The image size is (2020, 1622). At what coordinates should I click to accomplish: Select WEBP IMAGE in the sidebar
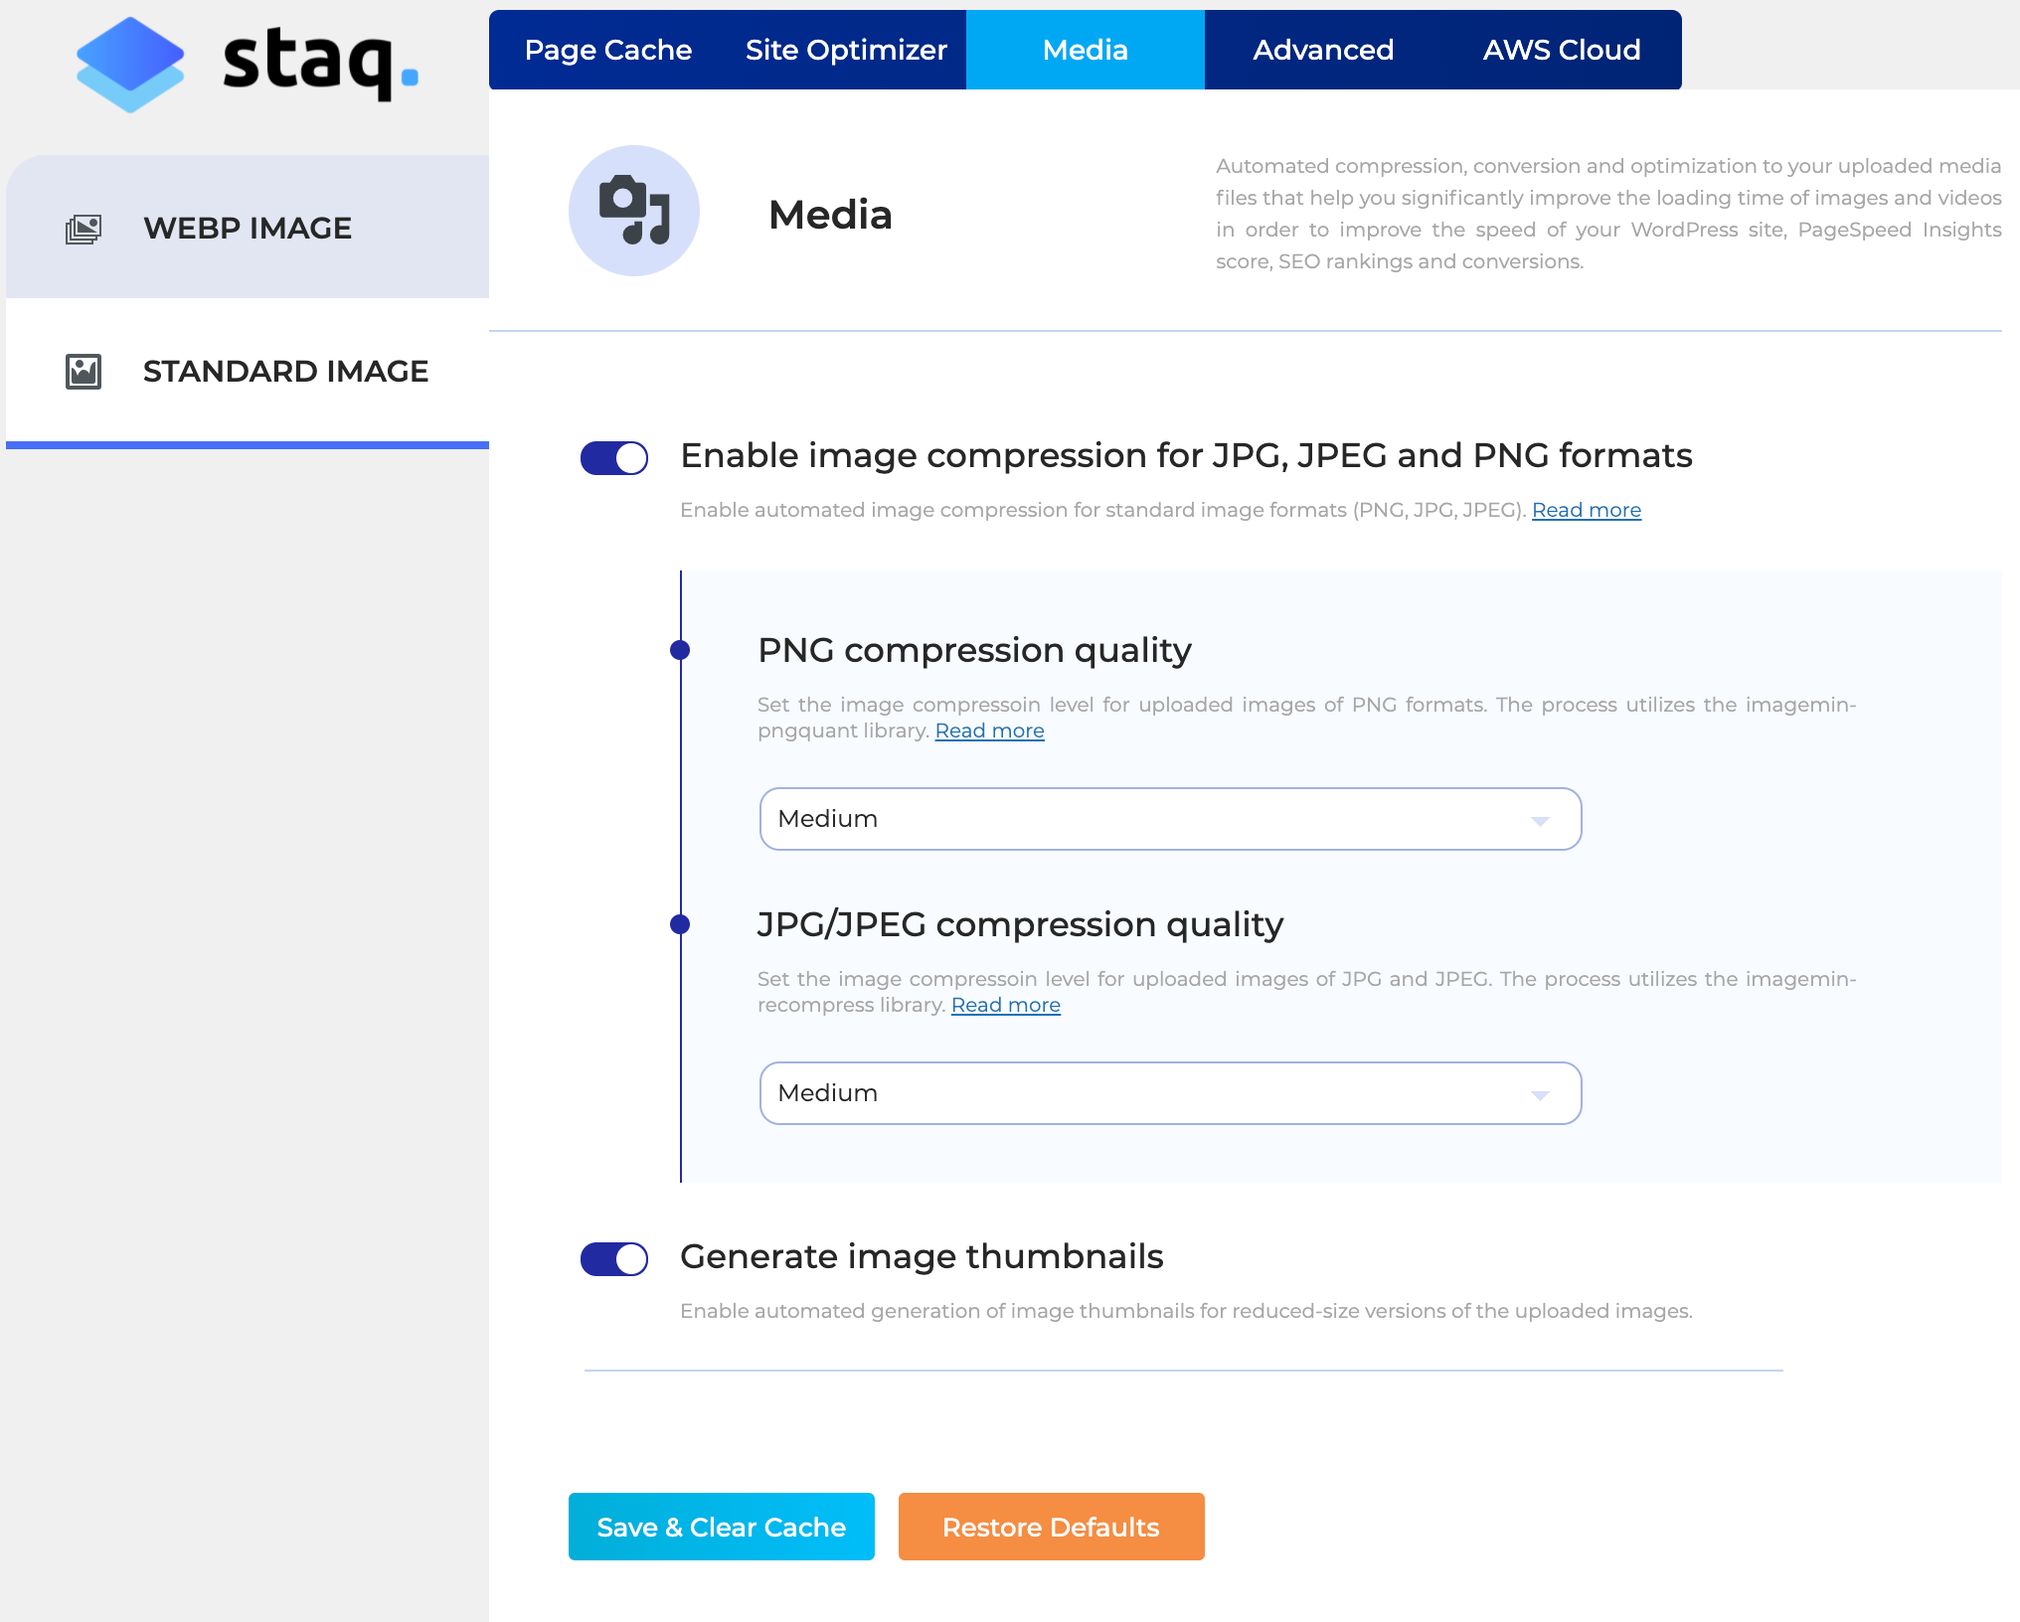coord(248,228)
